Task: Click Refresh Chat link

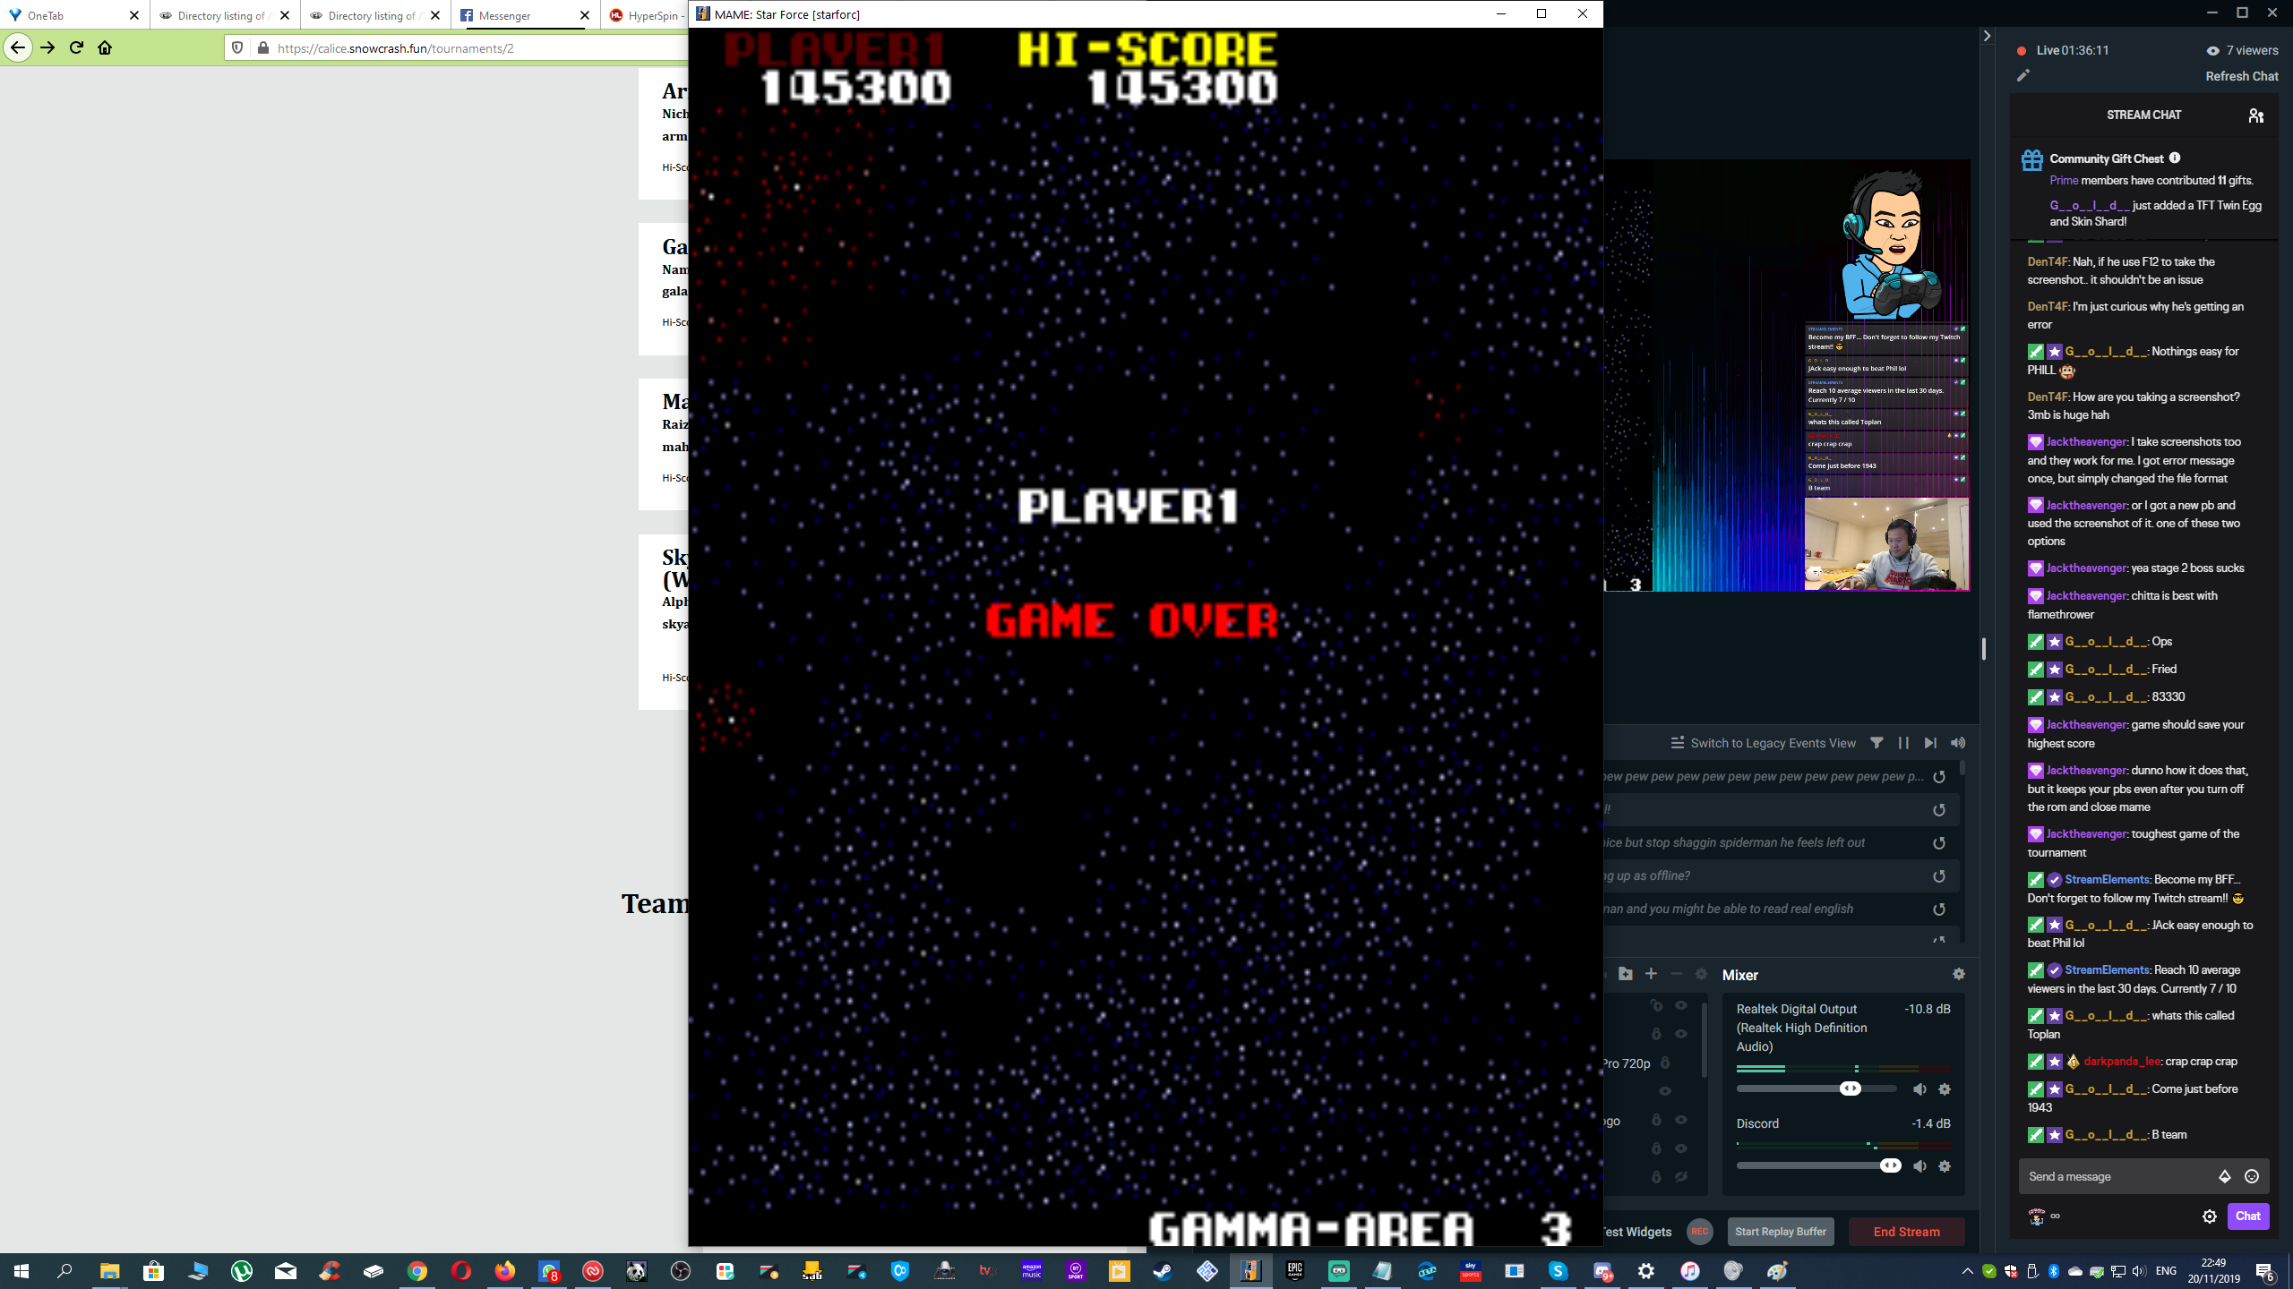Action: pyautogui.click(x=2241, y=76)
